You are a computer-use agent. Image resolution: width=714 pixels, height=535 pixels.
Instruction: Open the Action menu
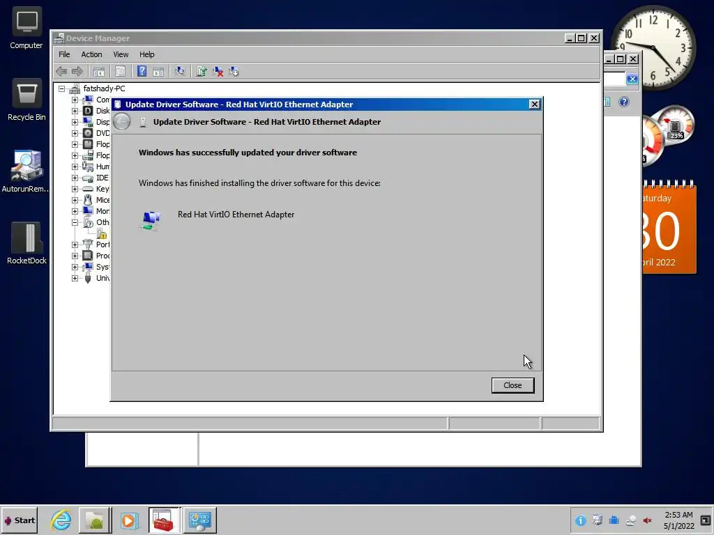tap(91, 54)
